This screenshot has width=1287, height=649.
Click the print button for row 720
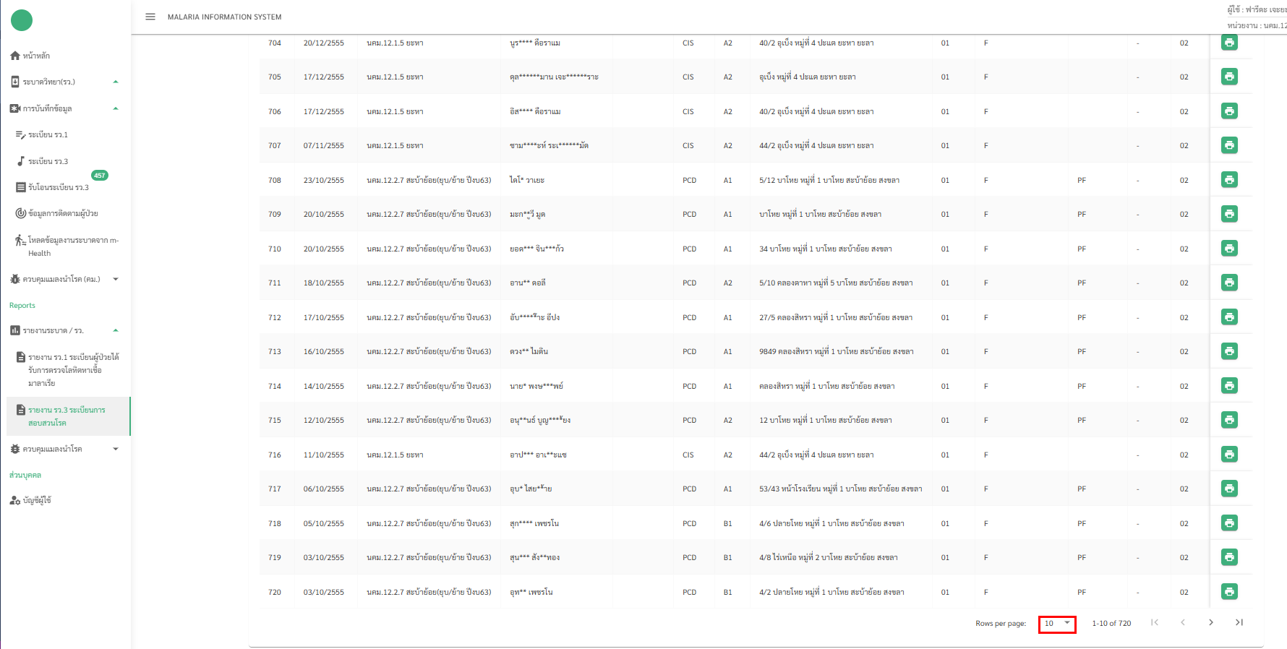(x=1229, y=592)
